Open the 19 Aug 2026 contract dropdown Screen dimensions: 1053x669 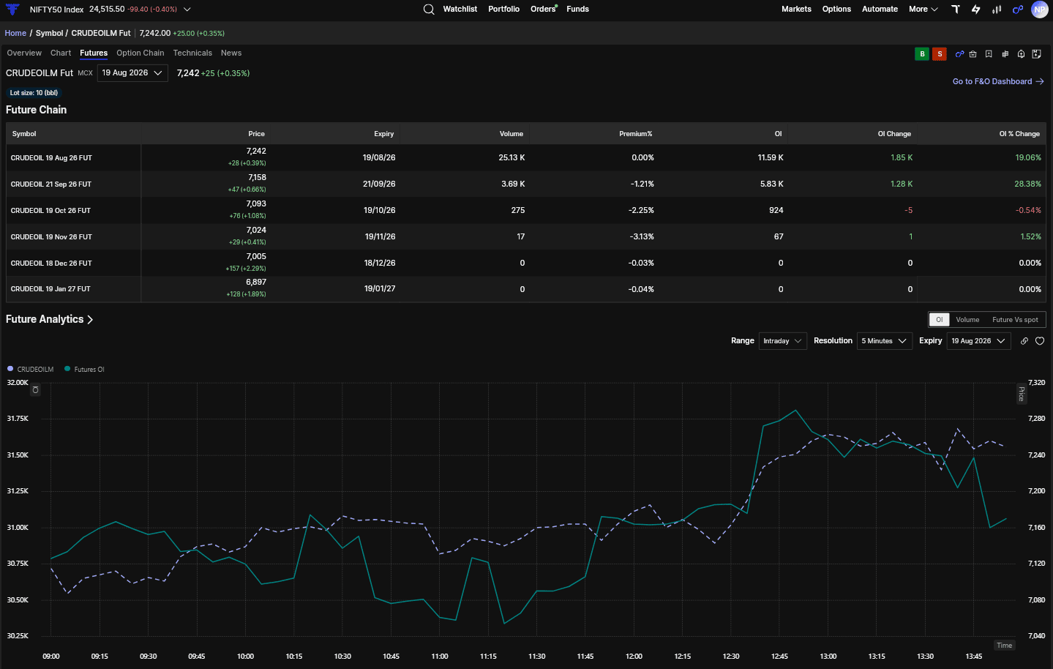(132, 73)
